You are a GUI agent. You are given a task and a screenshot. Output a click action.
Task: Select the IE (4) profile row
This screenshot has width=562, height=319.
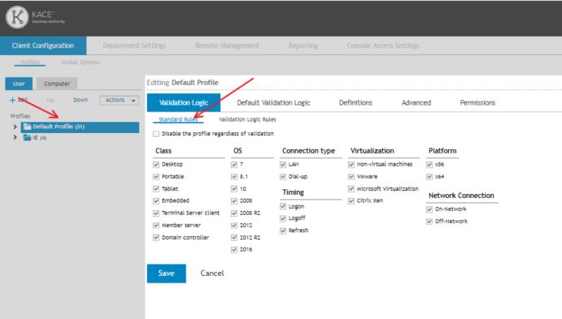pyautogui.click(x=35, y=138)
